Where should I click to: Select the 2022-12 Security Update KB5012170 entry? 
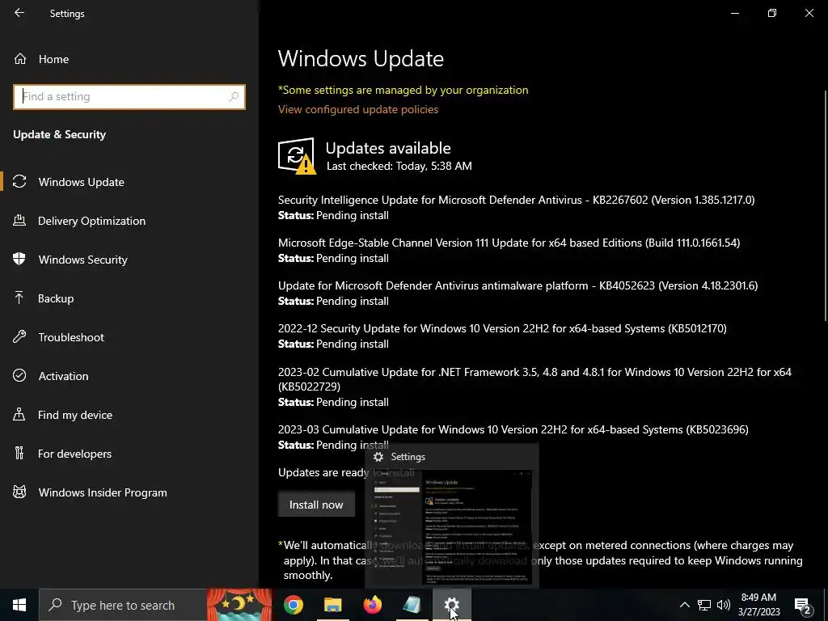click(x=502, y=328)
